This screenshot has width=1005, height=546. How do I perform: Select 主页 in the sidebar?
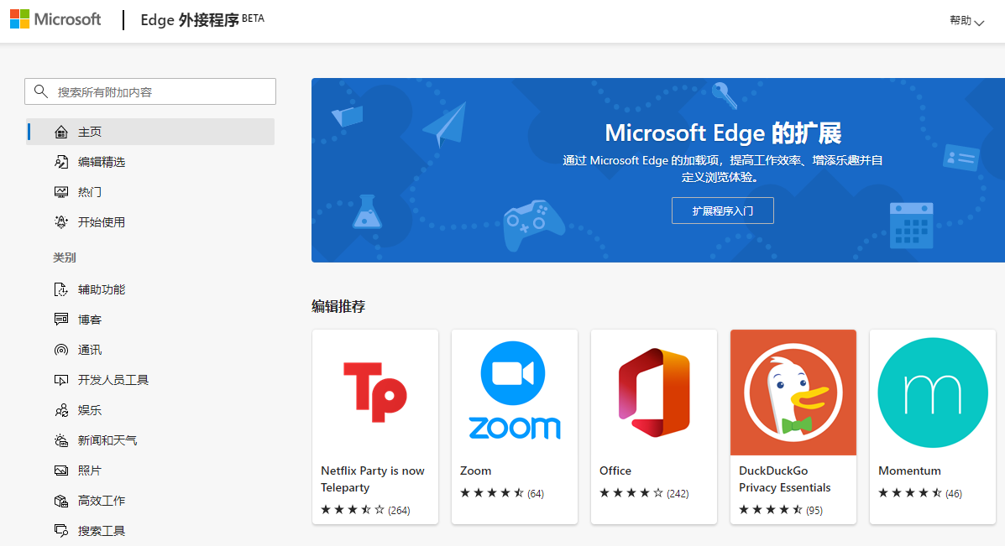pos(150,132)
